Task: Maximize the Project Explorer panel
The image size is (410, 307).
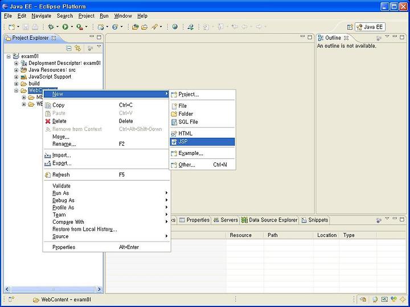Action: pos(99,37)
